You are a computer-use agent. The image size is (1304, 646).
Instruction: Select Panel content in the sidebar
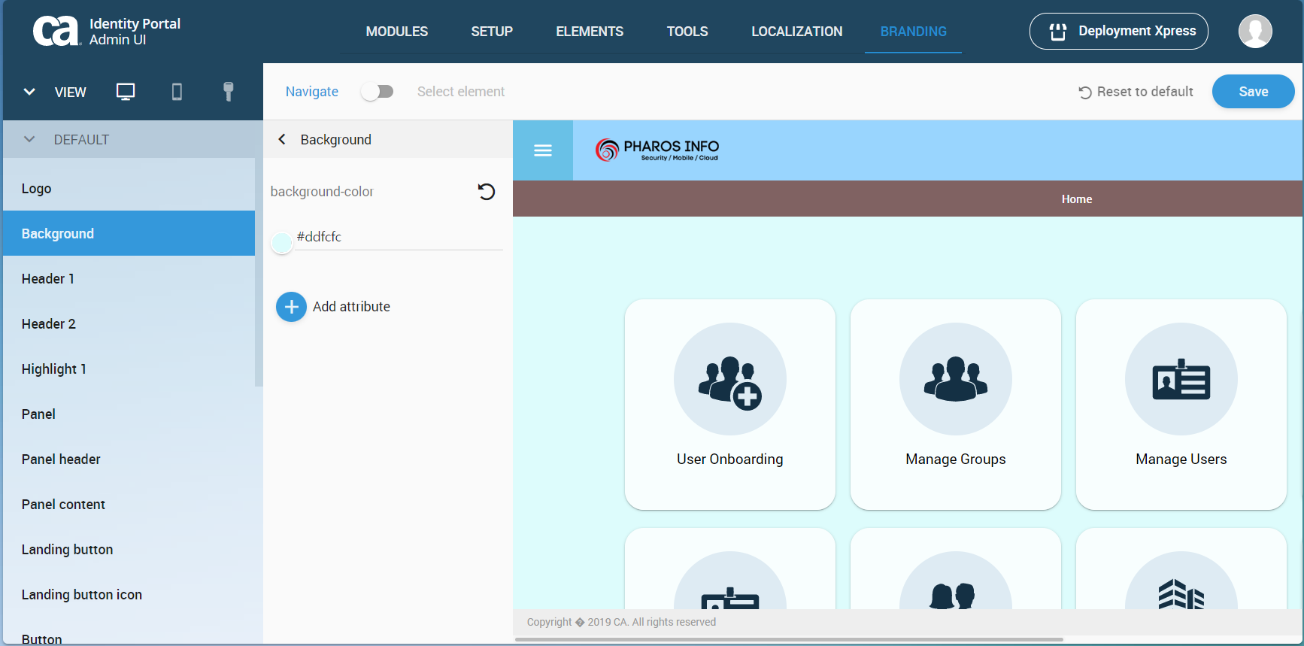click(x=129, y=505)
